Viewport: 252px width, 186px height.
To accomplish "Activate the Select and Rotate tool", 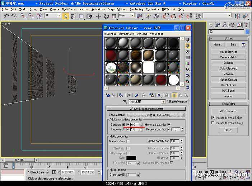I will (106, 16).
